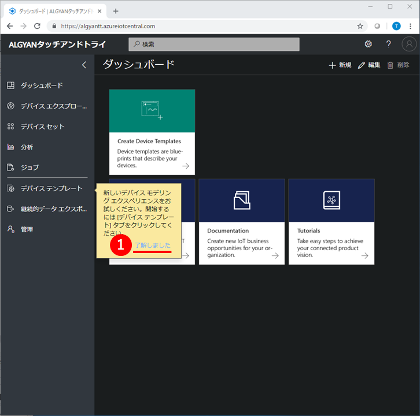
Task: Click the dashboard grid icon in sidebar
Action: pos(11,86)
